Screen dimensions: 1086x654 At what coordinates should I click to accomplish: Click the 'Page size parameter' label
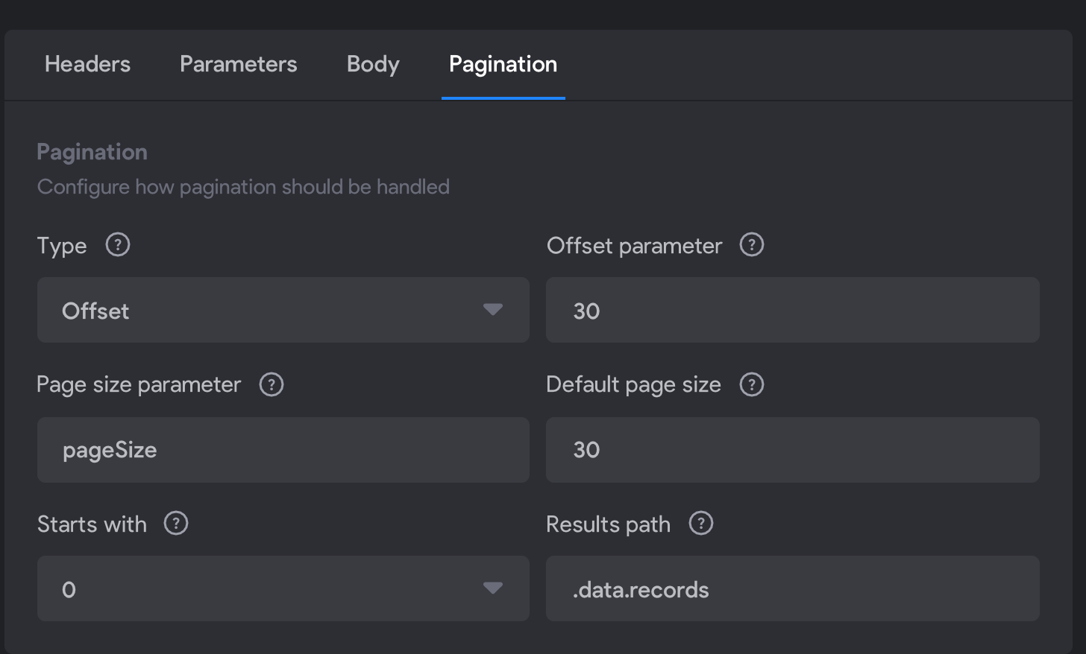coord(139,385)
